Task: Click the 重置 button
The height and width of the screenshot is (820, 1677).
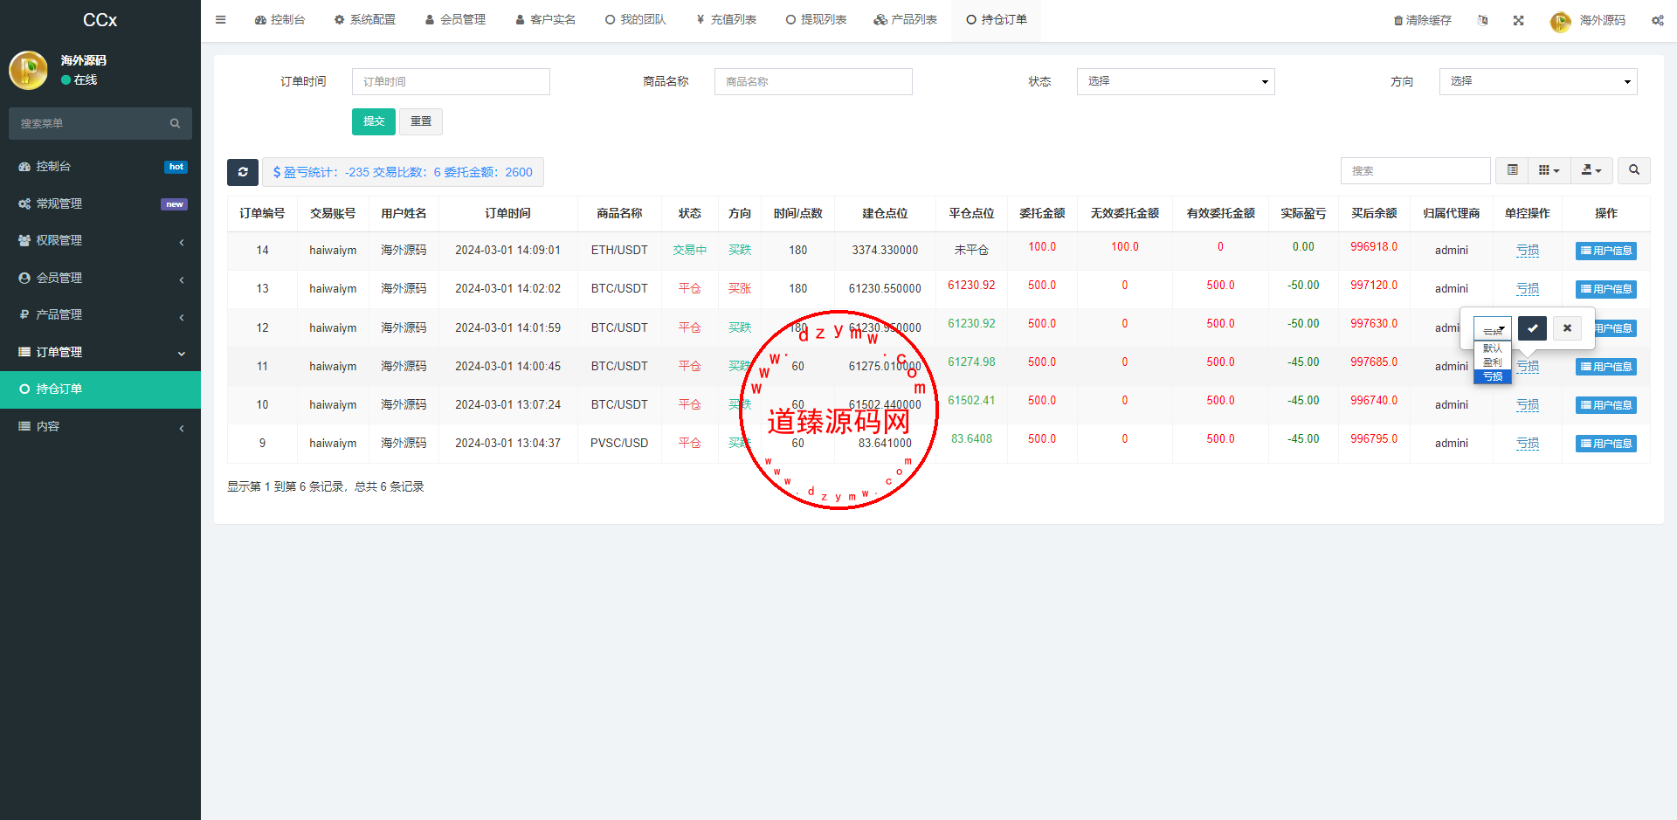Action: (421, 121)
